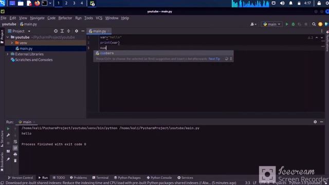Pin the Run tab
This screenshot has height=185, width=329.
(8, 159)
